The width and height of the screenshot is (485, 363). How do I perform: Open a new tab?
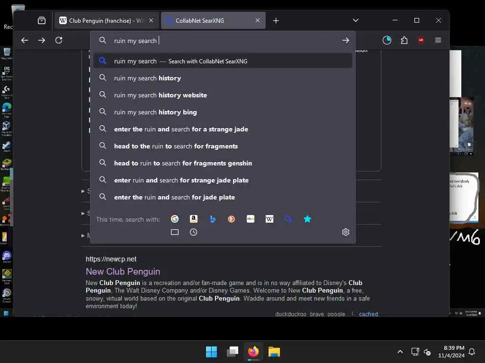[276, 21]
